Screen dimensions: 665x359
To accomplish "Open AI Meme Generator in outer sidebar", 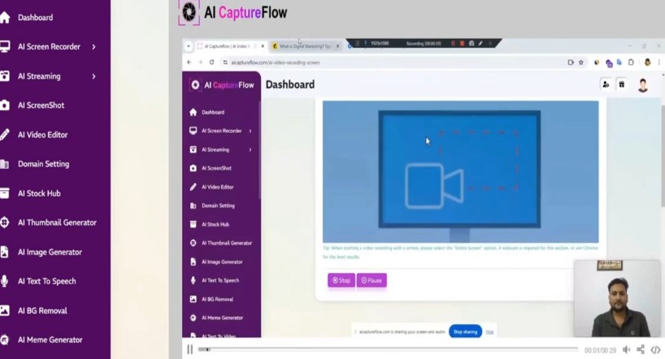I will [x=50, y=340].
